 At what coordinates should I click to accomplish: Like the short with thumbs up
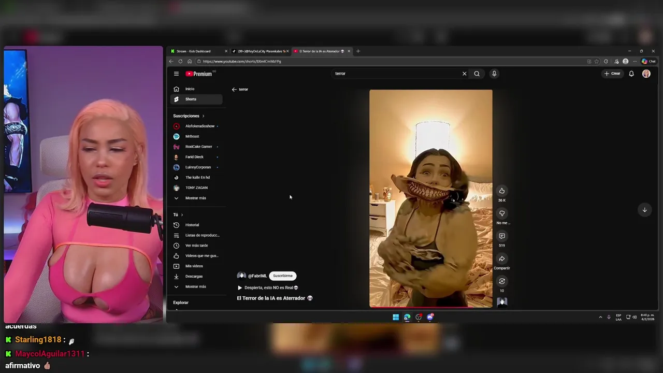(x=501, y=191)
